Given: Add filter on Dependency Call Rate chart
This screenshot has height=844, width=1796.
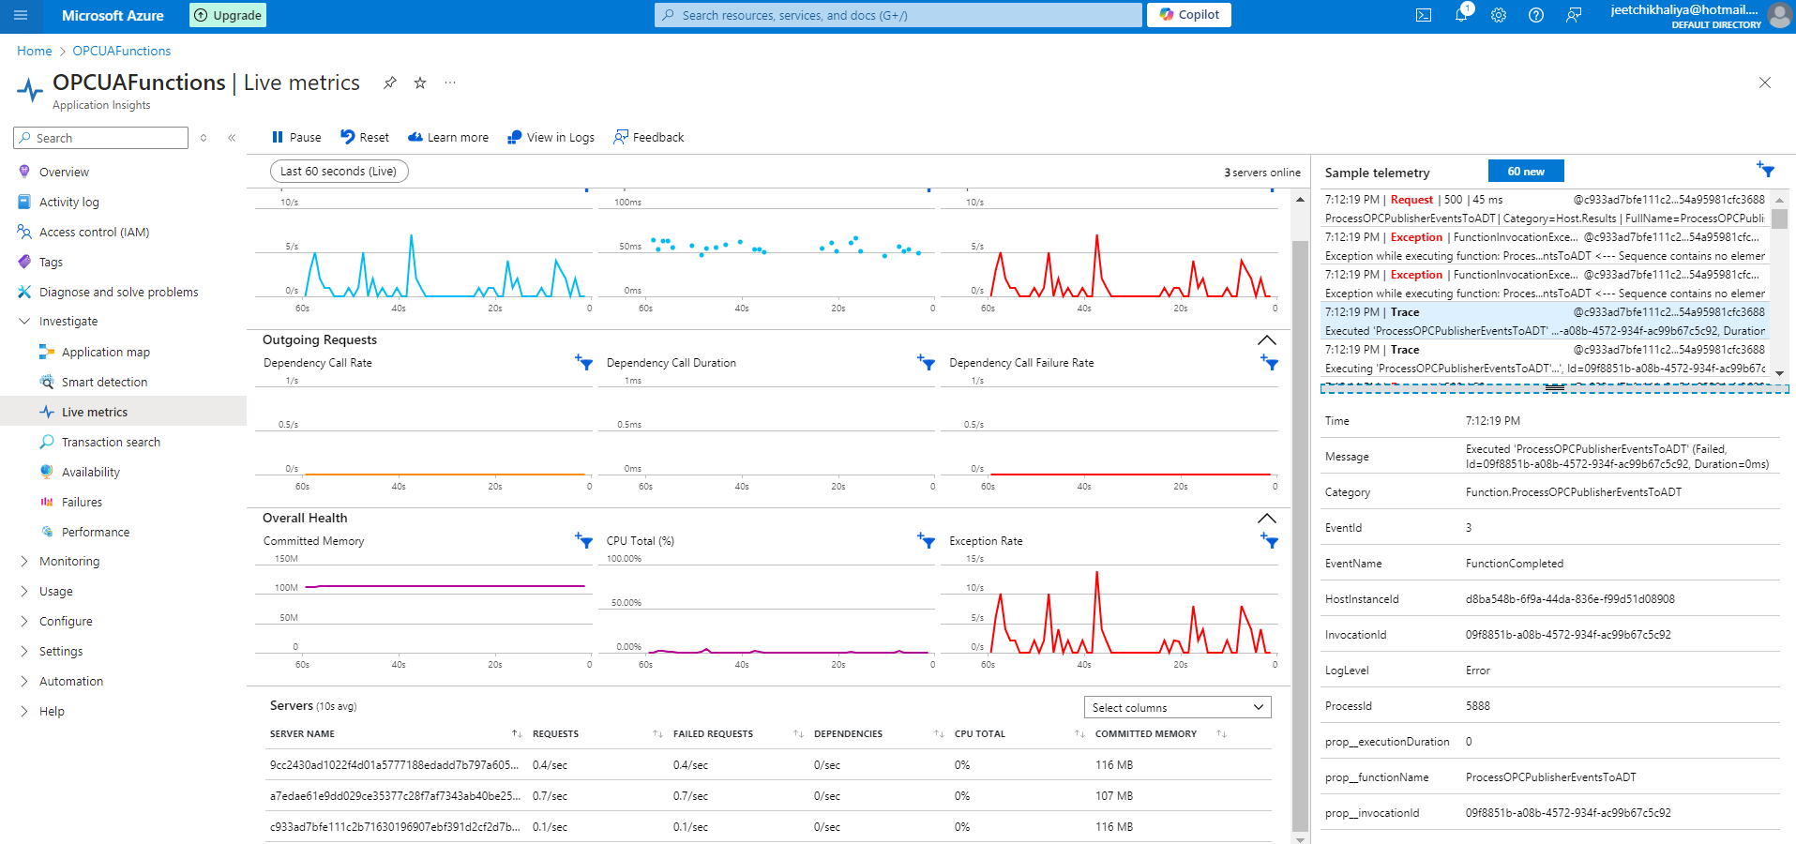Looking at the screenshot, I should tap(584, 362).
